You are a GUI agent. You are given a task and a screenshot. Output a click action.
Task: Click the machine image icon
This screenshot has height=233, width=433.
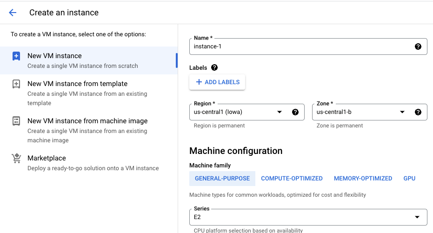16,121
